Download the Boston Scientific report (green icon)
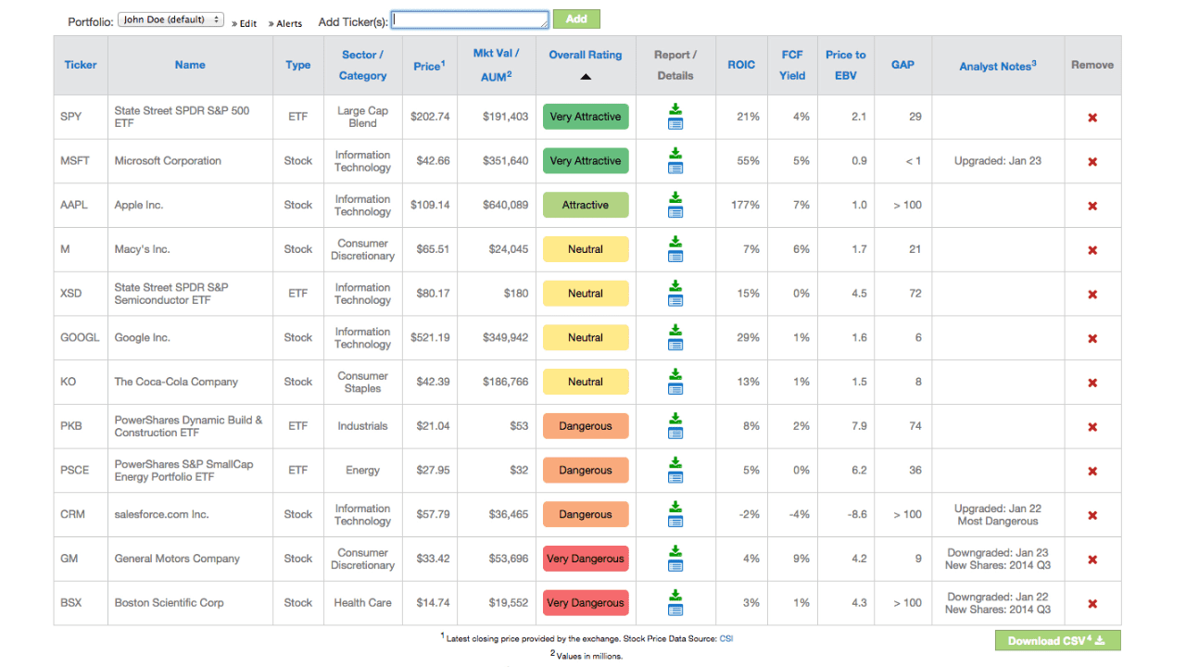The height and width of the screenshot is (667, 1186). click(x=675, y=596)
